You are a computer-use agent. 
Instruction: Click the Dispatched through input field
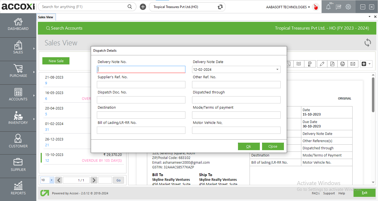coord(236,100)
